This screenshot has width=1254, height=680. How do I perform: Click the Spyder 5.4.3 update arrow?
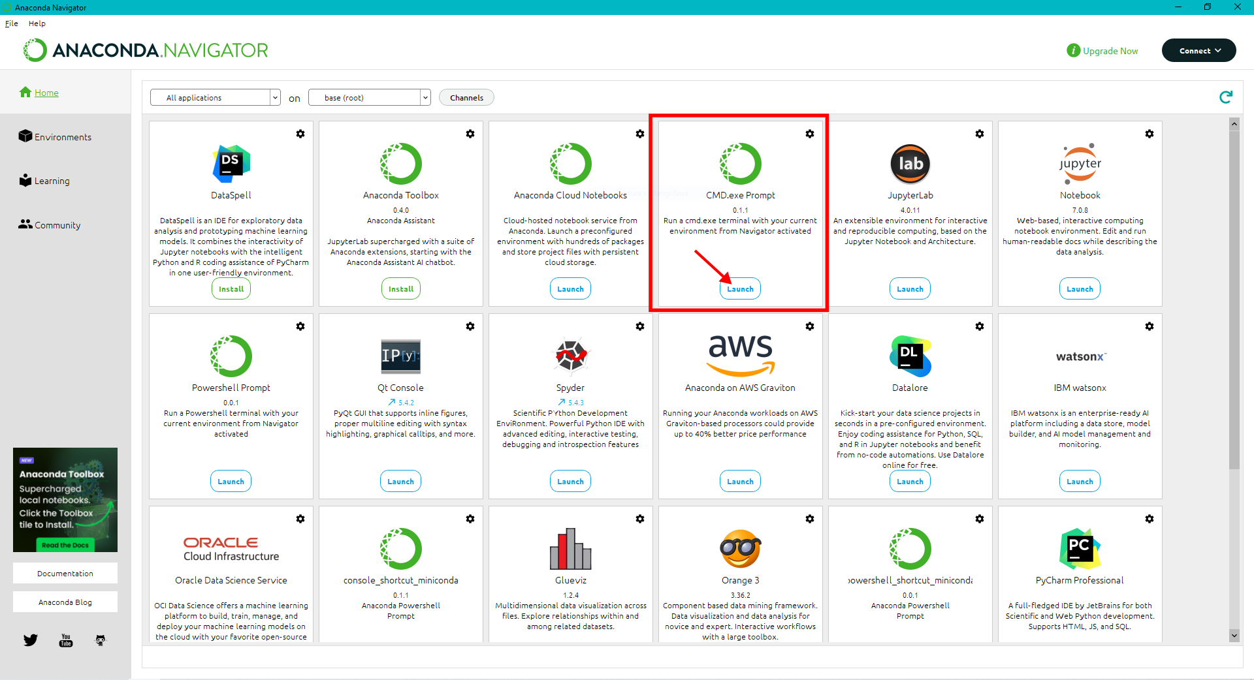click(x=562, y=403)
